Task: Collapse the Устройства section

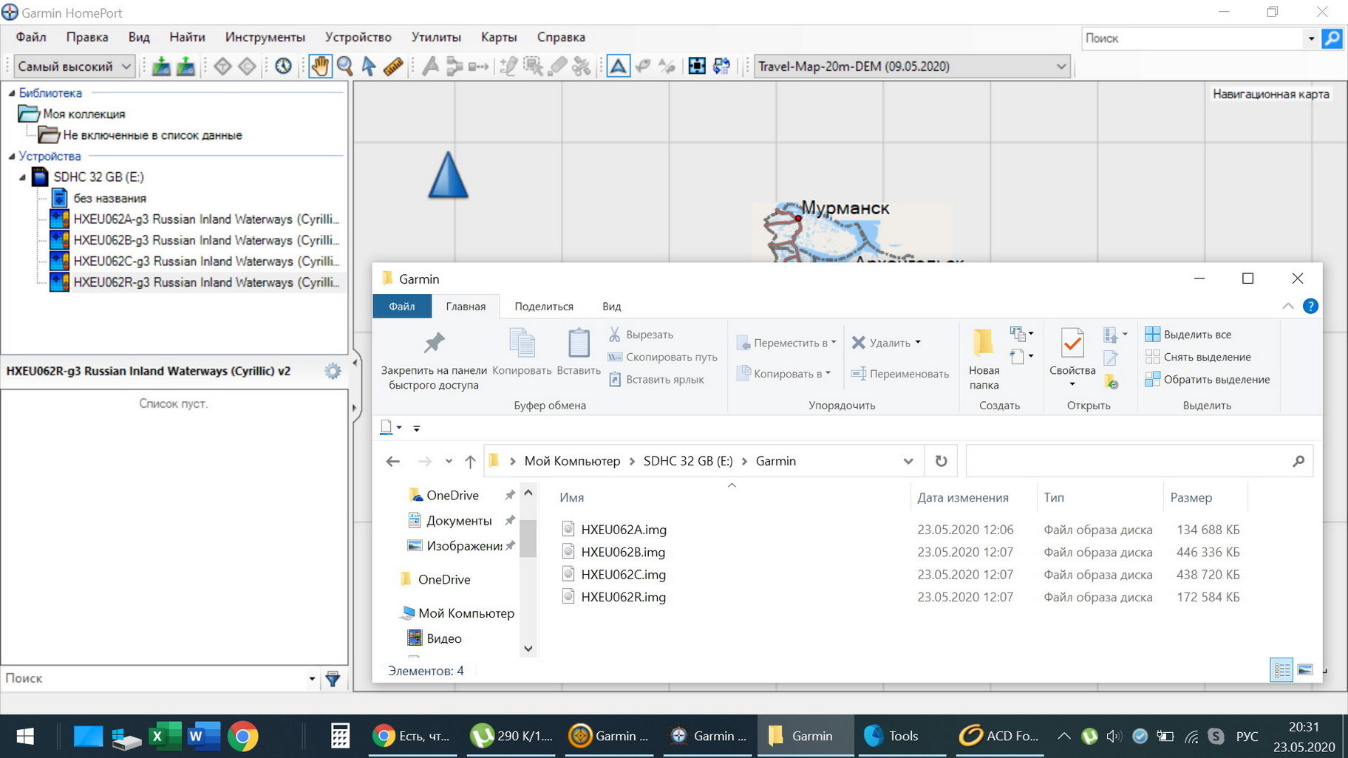Action: [11, 157]
